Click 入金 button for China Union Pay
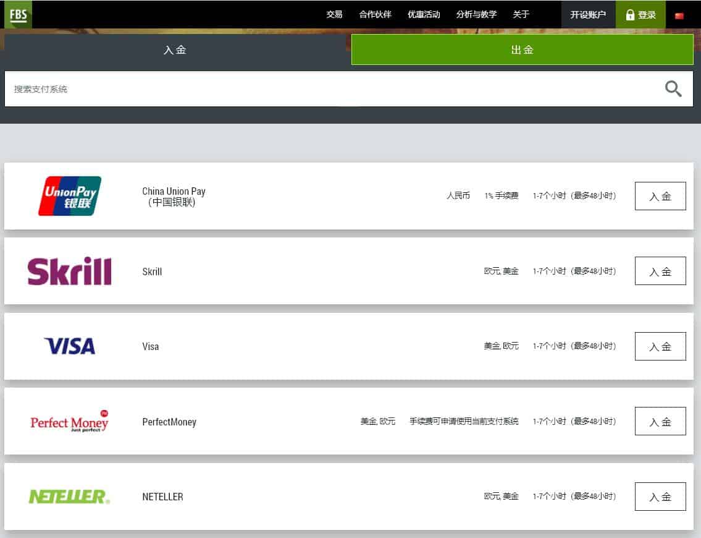 pos(660,196)
